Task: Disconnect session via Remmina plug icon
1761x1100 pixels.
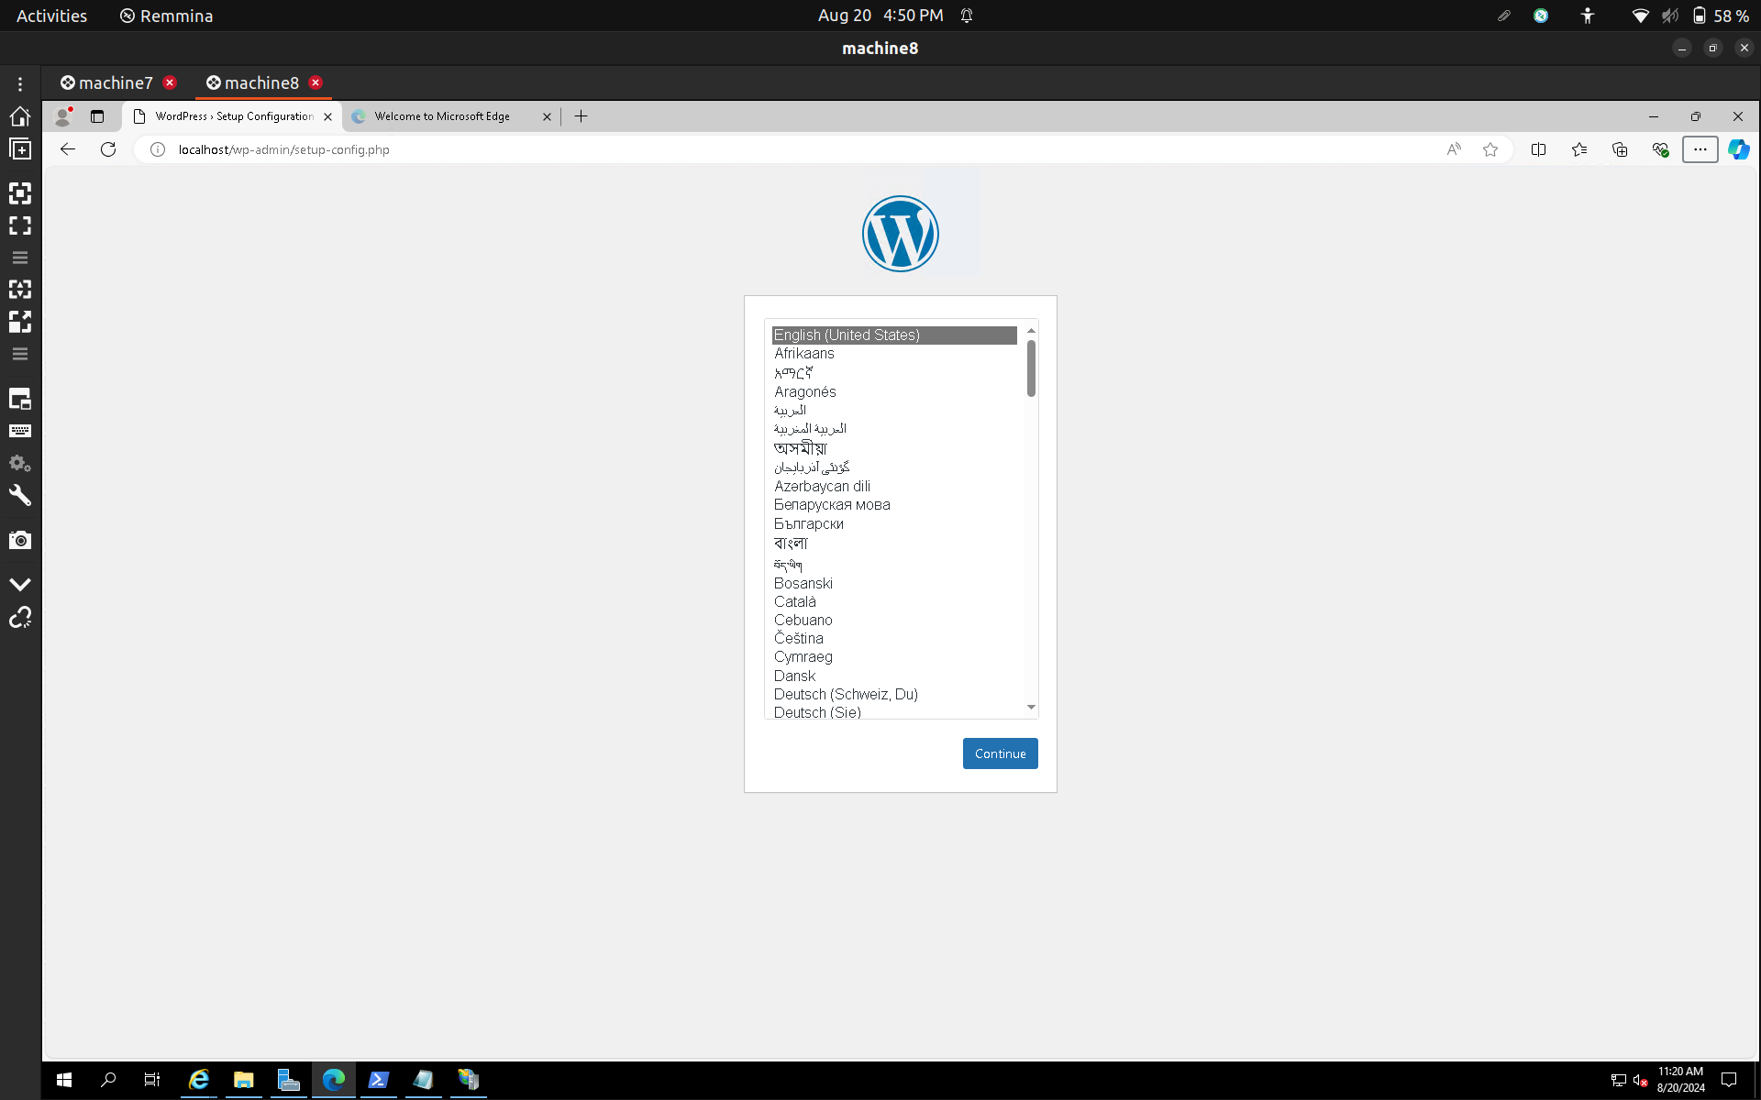Action: (x=20, y=618)
